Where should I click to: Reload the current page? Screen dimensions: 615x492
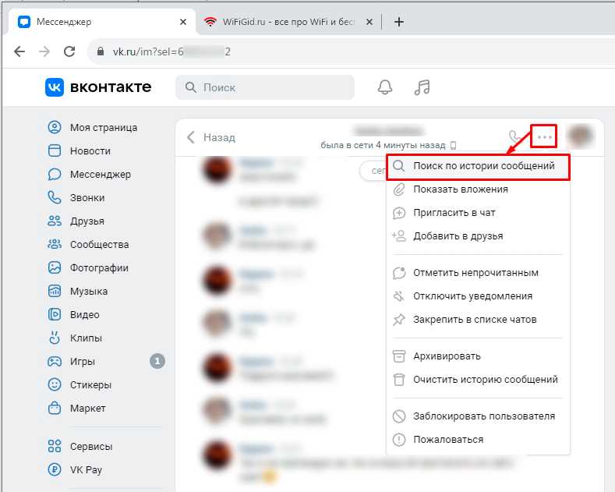pos(69,51)
